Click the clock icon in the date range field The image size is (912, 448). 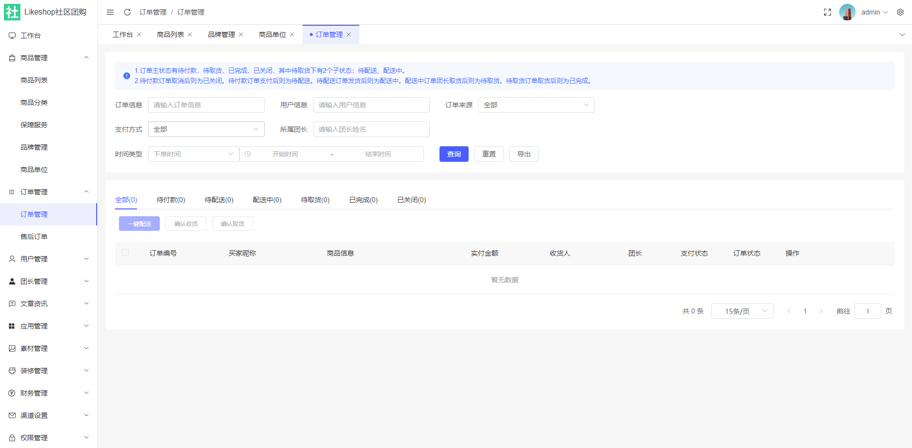(x=248, y=154)
